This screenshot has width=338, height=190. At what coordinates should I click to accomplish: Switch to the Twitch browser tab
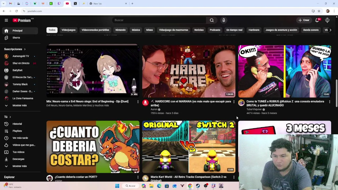(59, 4)
